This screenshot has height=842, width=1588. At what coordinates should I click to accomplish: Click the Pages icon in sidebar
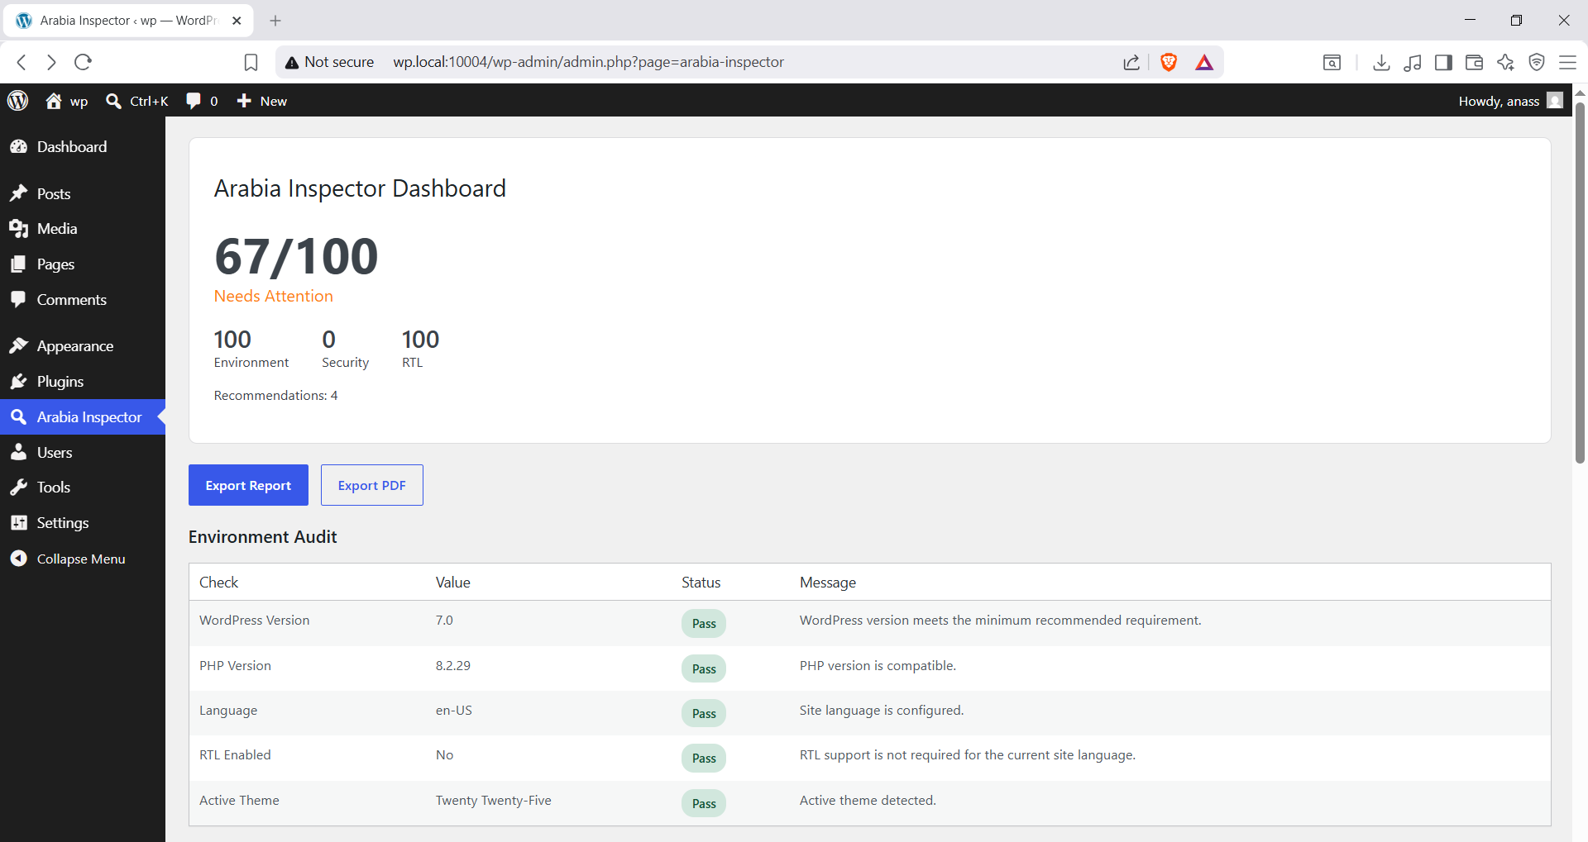(x=18, y=264)
